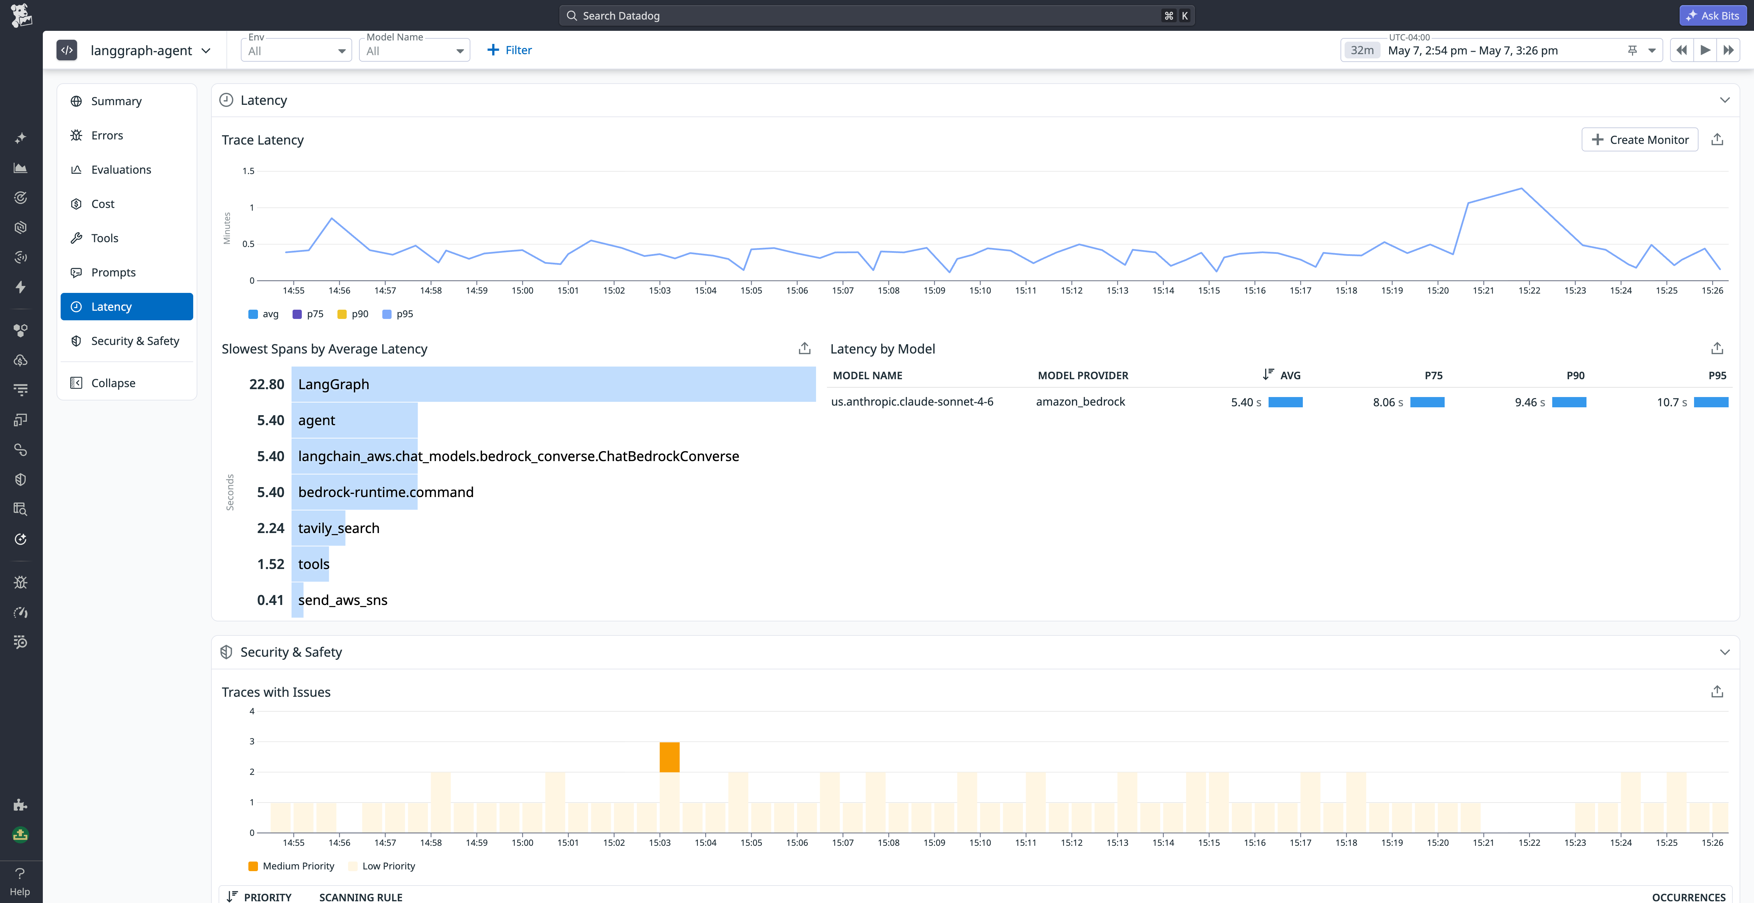Open Security & Safety nav item
The width and height of the screenshot is (1754, 903).
(x=127, y=341)
